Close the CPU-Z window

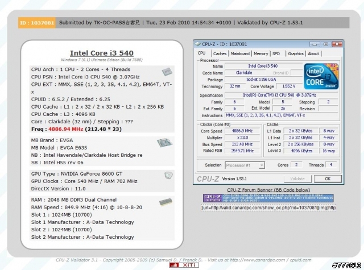[x=337, y=44]
